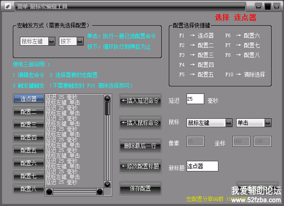Click the delay 25 milliseconds input field
284x206 pixels.
click(x=195, y=99)
